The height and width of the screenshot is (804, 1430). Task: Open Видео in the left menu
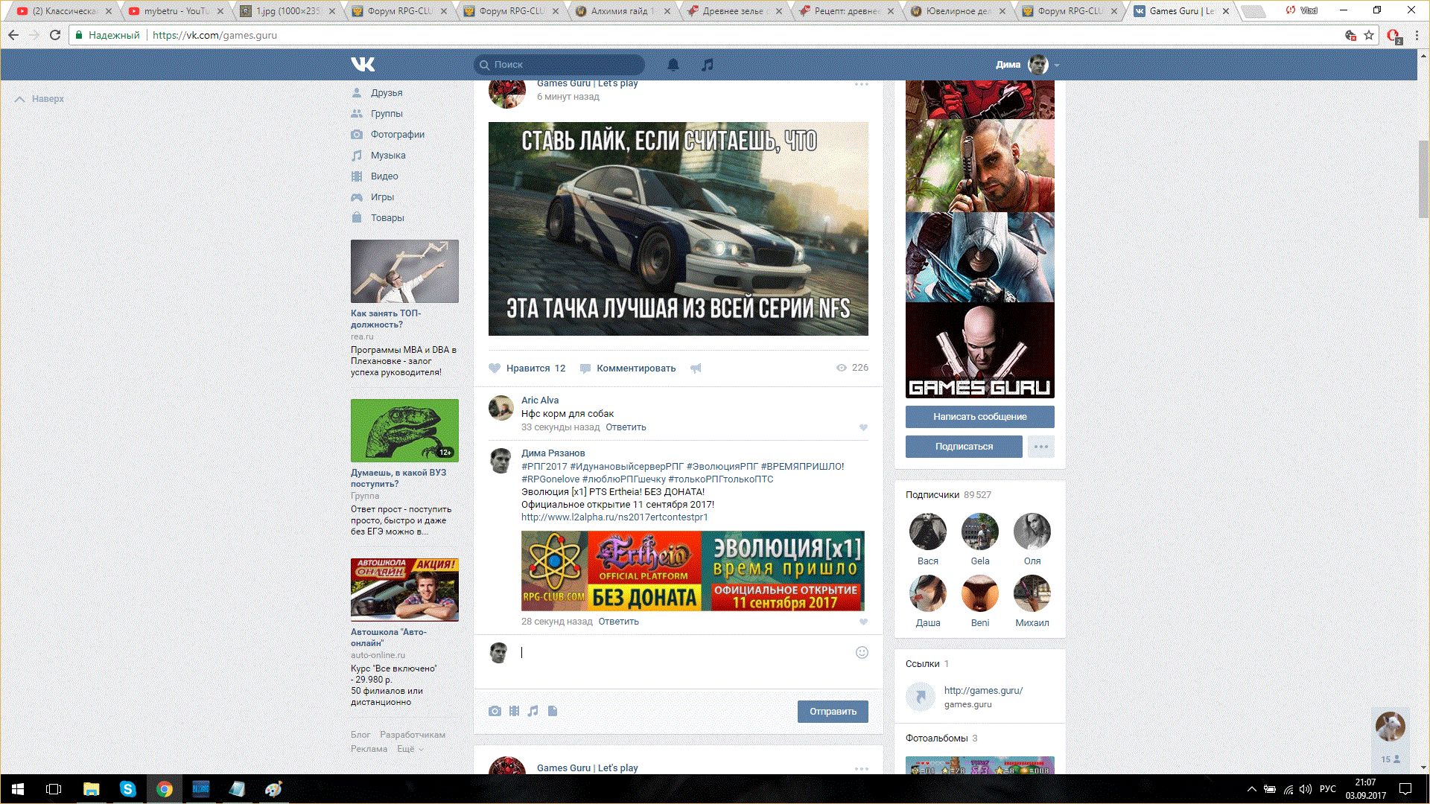[x=384, y=176]
